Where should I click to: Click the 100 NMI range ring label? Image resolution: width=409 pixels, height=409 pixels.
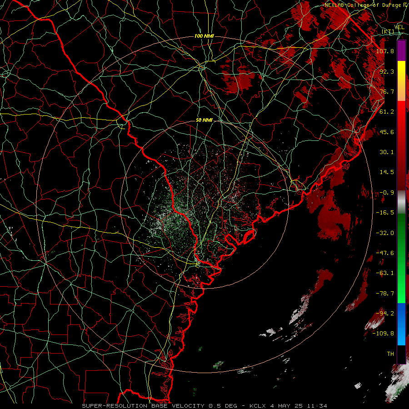(204, 36)
